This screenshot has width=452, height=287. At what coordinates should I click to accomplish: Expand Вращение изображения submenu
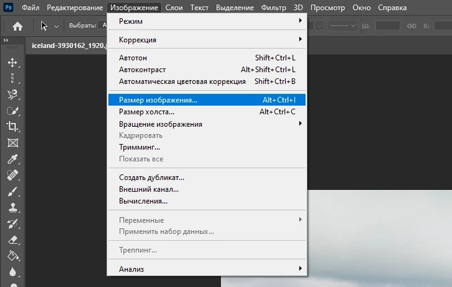[207, 124]
